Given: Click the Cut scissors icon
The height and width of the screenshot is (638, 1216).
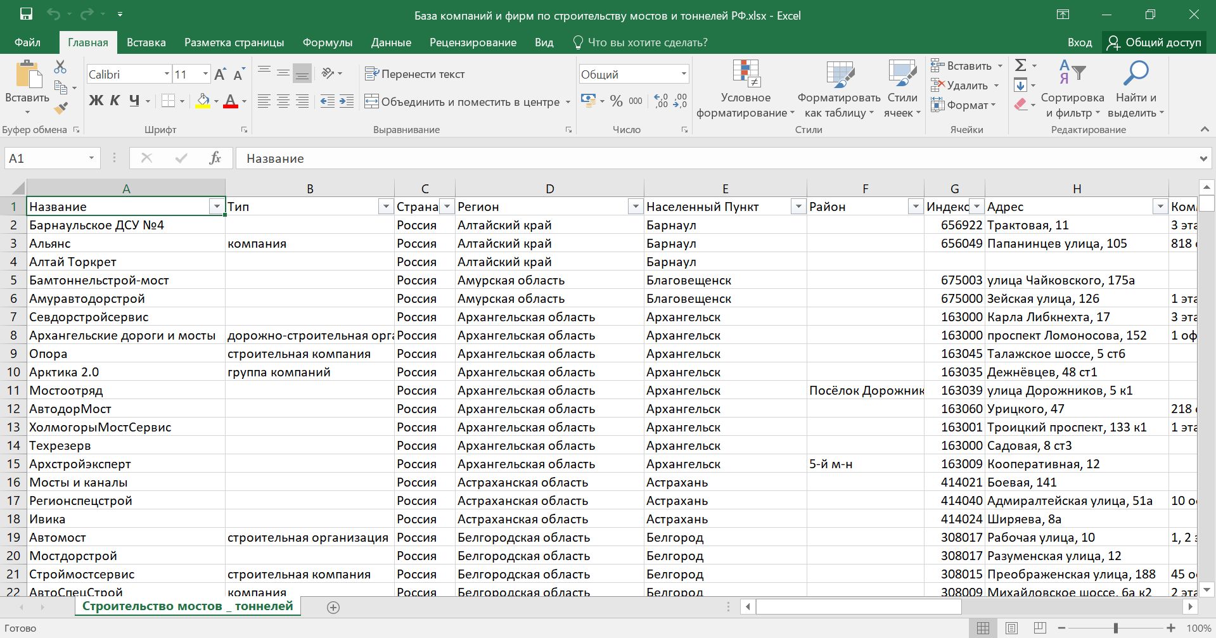Looking at the screenshot, I should click(x=60, y=67).
